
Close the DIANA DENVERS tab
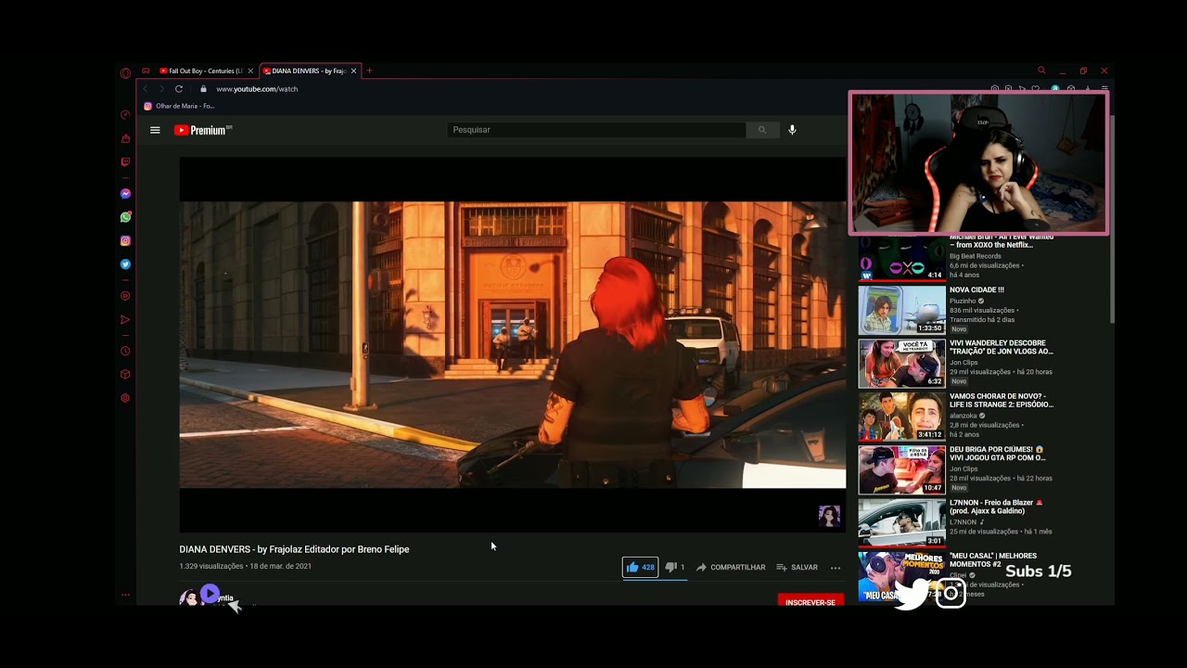[x=353, y=71]
